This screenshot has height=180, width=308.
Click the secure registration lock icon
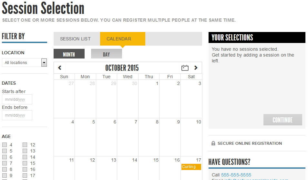click(213, 143)
